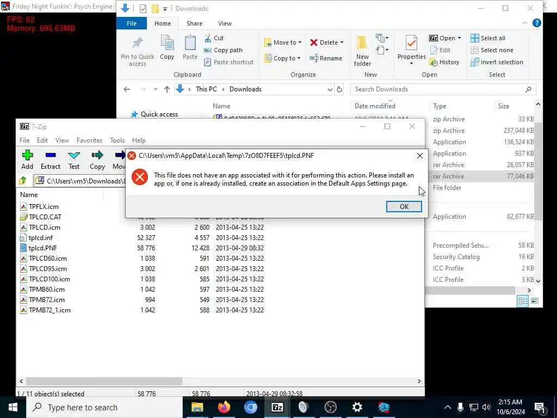Viewport: 557px width, 418px height.
Task: Open the 7-Zip Help menu
Action: (139, 140)
